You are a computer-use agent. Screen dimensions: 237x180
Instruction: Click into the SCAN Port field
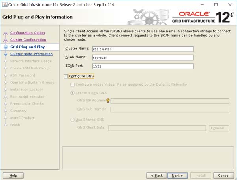(x=143, y=66)
